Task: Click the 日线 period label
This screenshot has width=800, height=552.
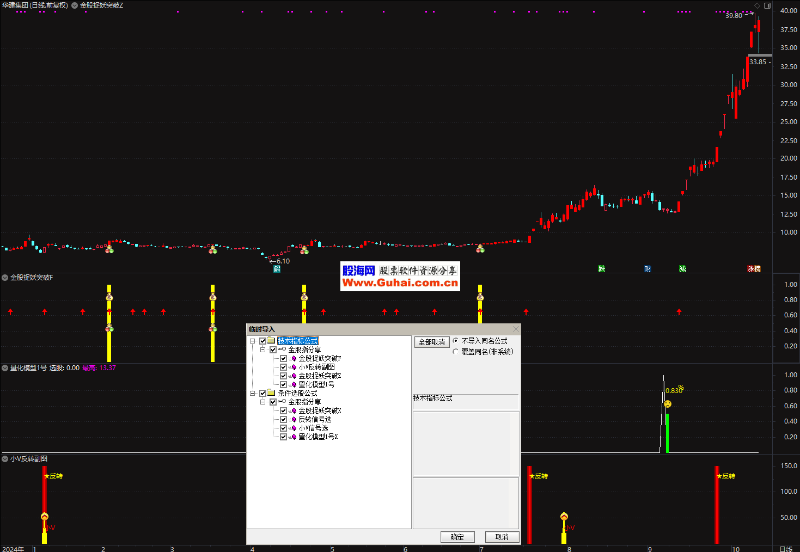Action: tap(786, 549)
